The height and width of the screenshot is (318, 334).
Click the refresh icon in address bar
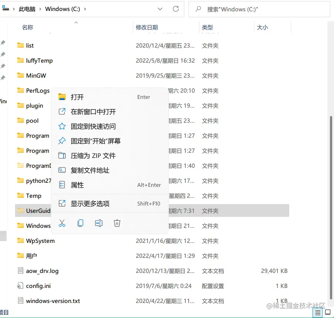[176, 9]
